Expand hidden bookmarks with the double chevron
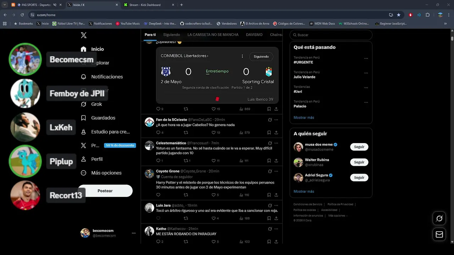Screen dimensions: 454x255 pyautogui.click(x=445, y=23)
